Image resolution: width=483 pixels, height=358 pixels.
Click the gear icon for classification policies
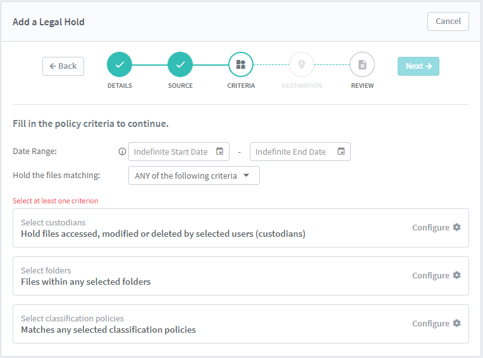457,323
